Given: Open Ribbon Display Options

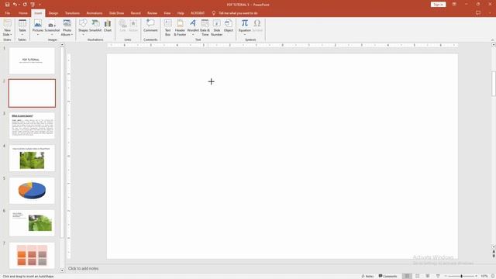Looking at the screenshot, I should [x=454, y=5].
